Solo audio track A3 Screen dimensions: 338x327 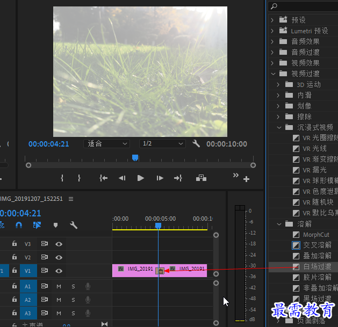click(x=73, y=313)
